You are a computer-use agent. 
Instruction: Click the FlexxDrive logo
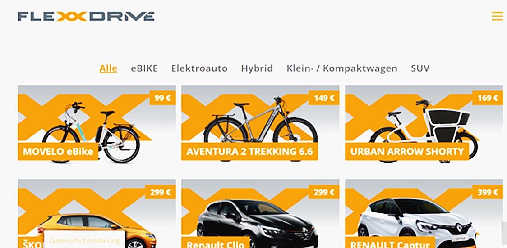pyautogui.click(x=86, y=17)
